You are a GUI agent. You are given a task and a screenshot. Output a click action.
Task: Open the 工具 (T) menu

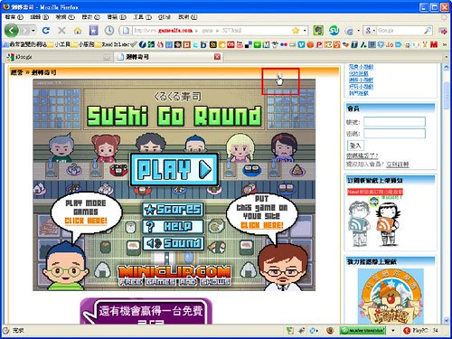click(x=142, y=17)
